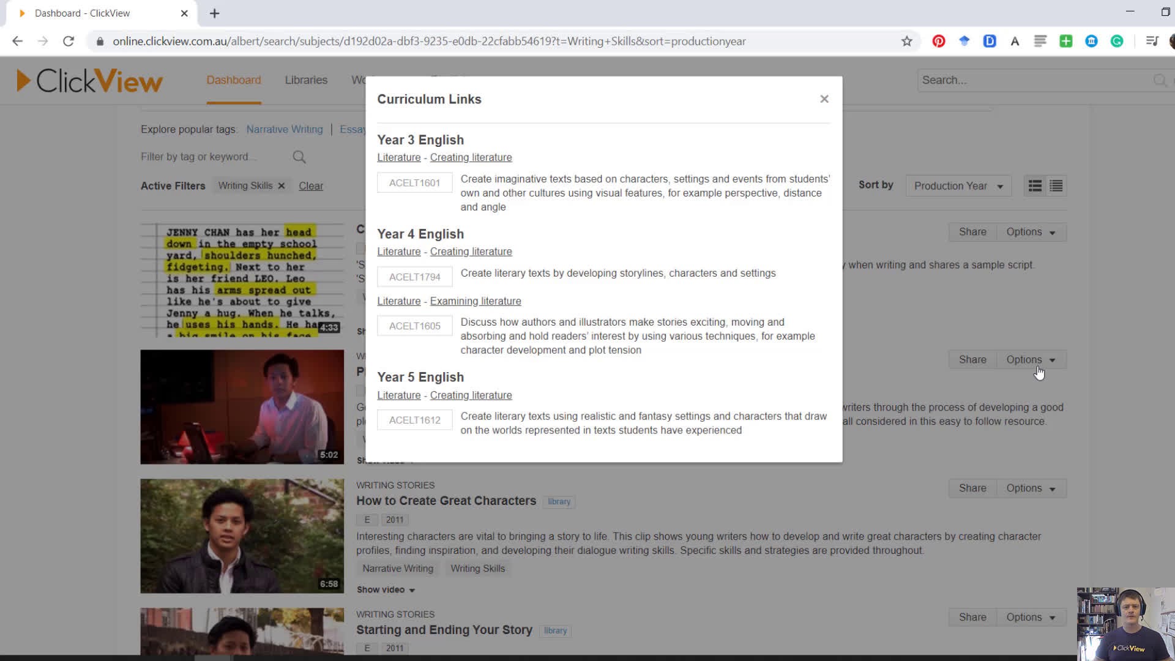Open Options for Starting and Ending Your Story
This screenshot has height=661, width=1175.
pos(1031,618)
